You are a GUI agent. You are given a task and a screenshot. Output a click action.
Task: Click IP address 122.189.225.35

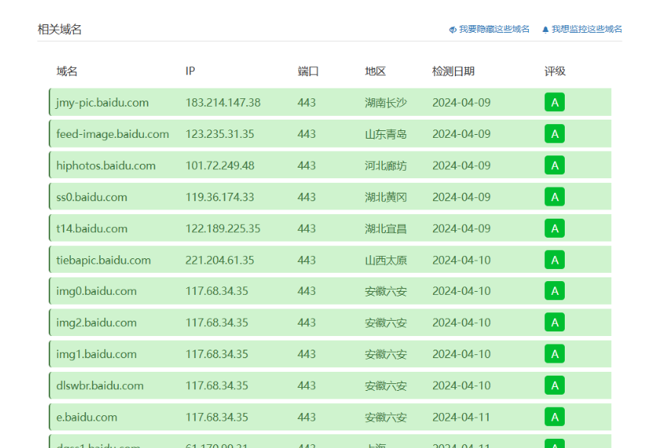pyautogui.click(x=223, y=229)
